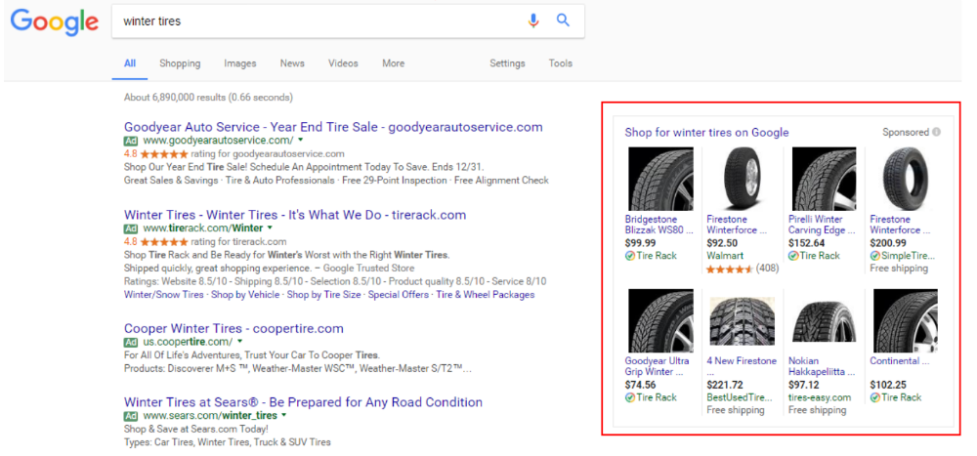Viewport: 977px width, 456px height.
Task: Click the Ad badge beside tirerack.com/Winter URL
Action: click(131, 228)
